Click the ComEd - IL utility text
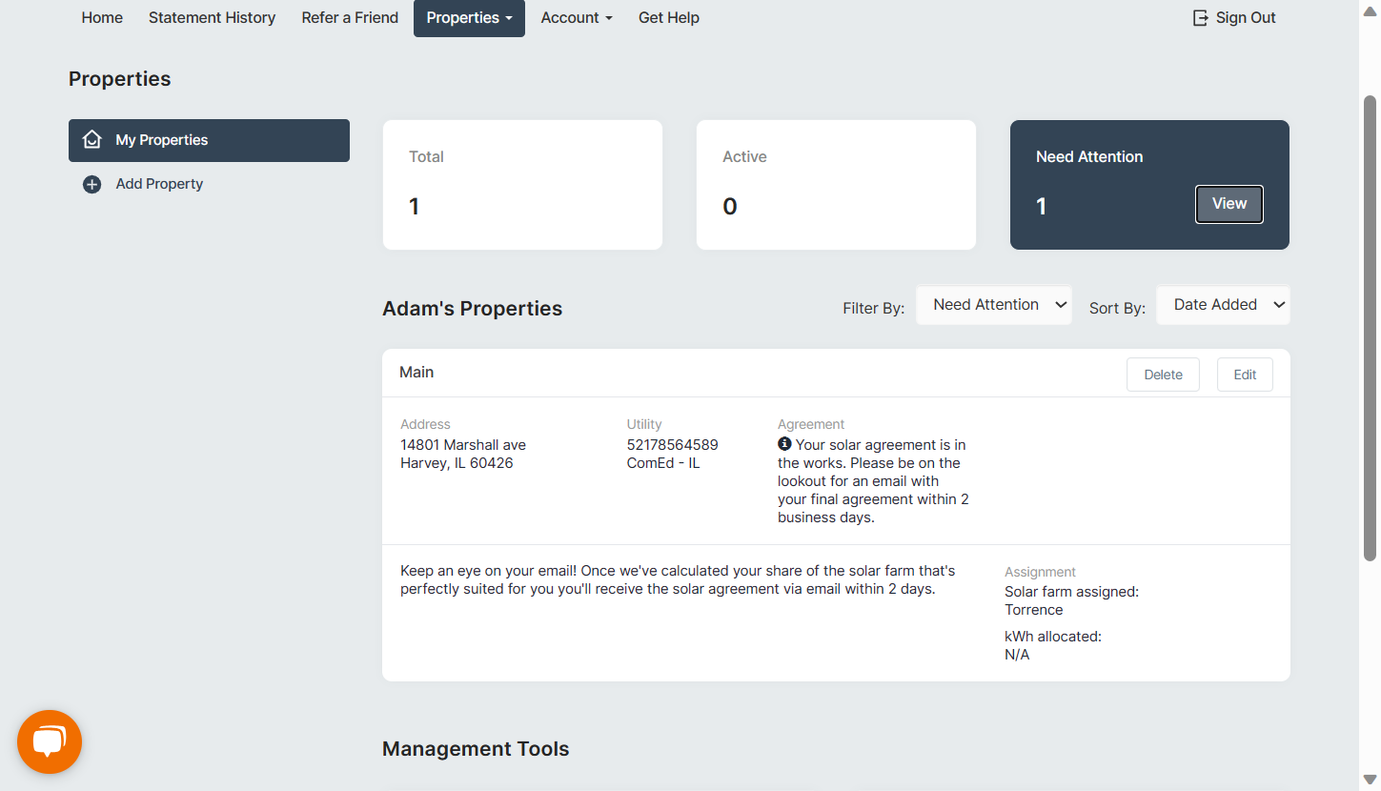This screenshot has width=1381, height=791. point(663,463)
